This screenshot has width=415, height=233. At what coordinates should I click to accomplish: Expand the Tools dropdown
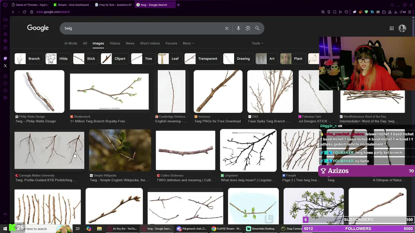[257, 43]
